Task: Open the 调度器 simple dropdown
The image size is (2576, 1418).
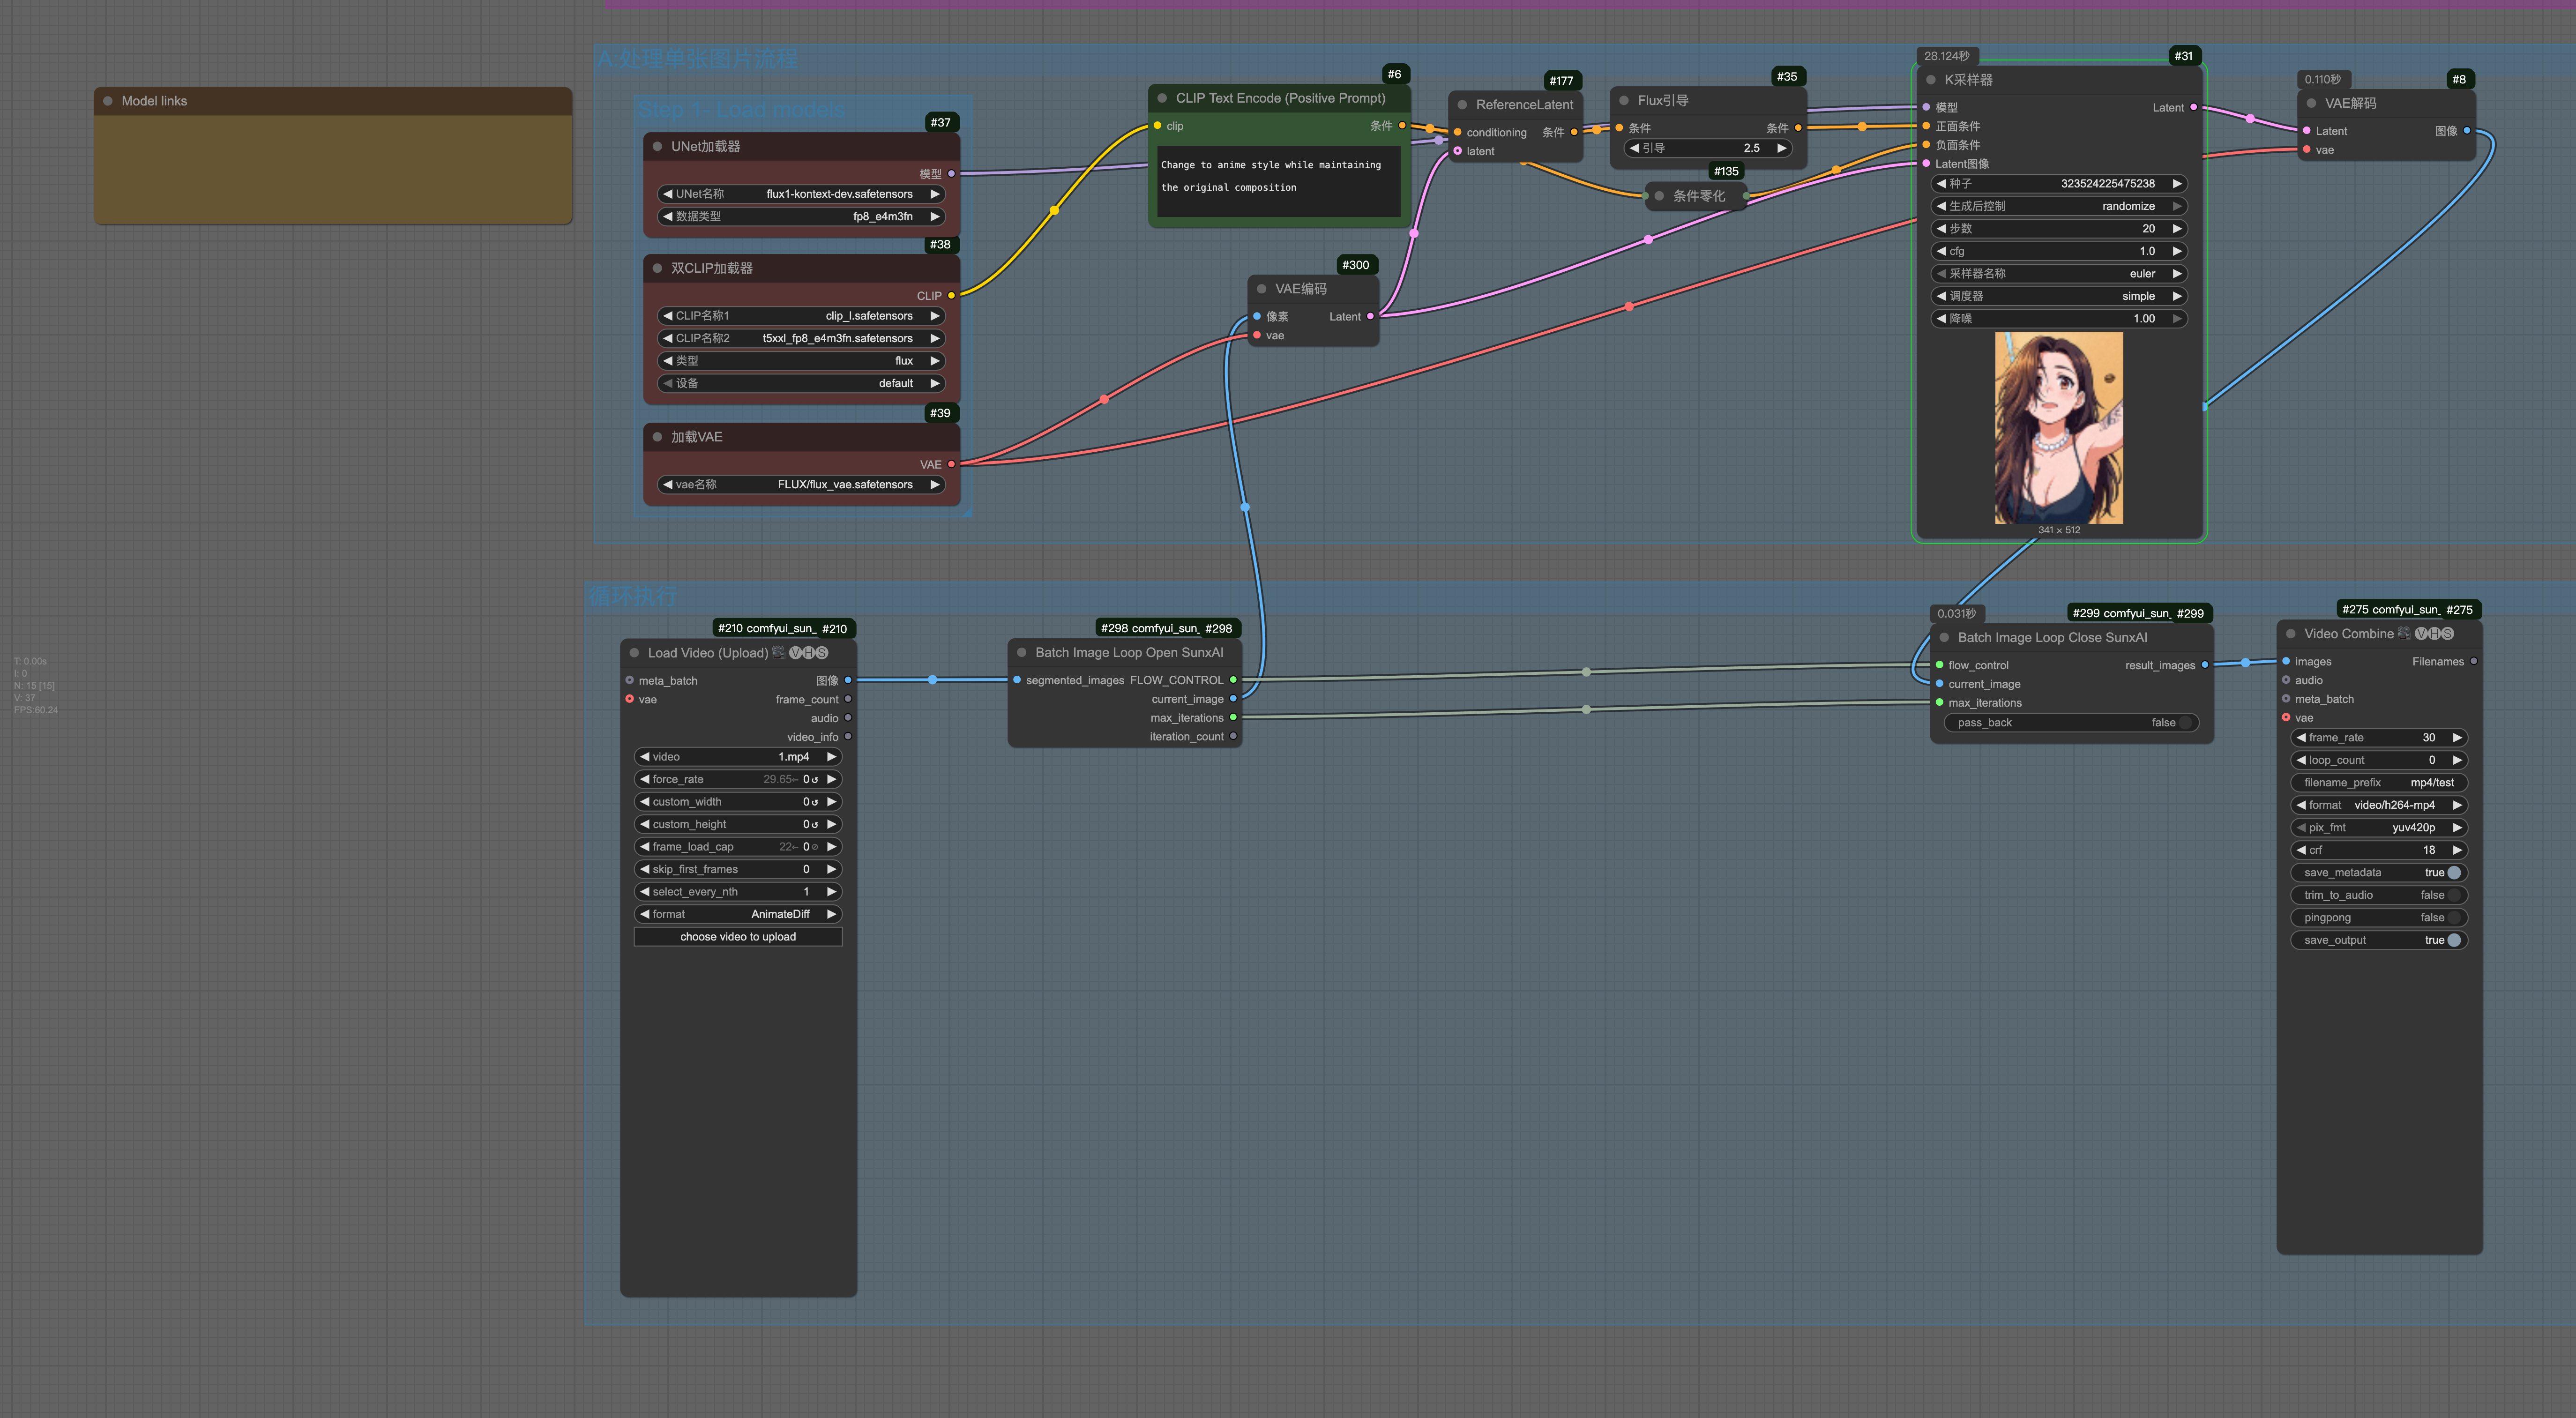Action: tap(2059, 296)
